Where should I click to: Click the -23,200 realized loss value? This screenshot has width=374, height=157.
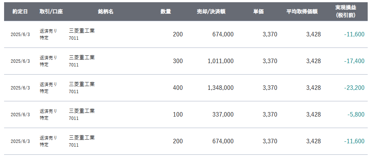click(354, 88)
